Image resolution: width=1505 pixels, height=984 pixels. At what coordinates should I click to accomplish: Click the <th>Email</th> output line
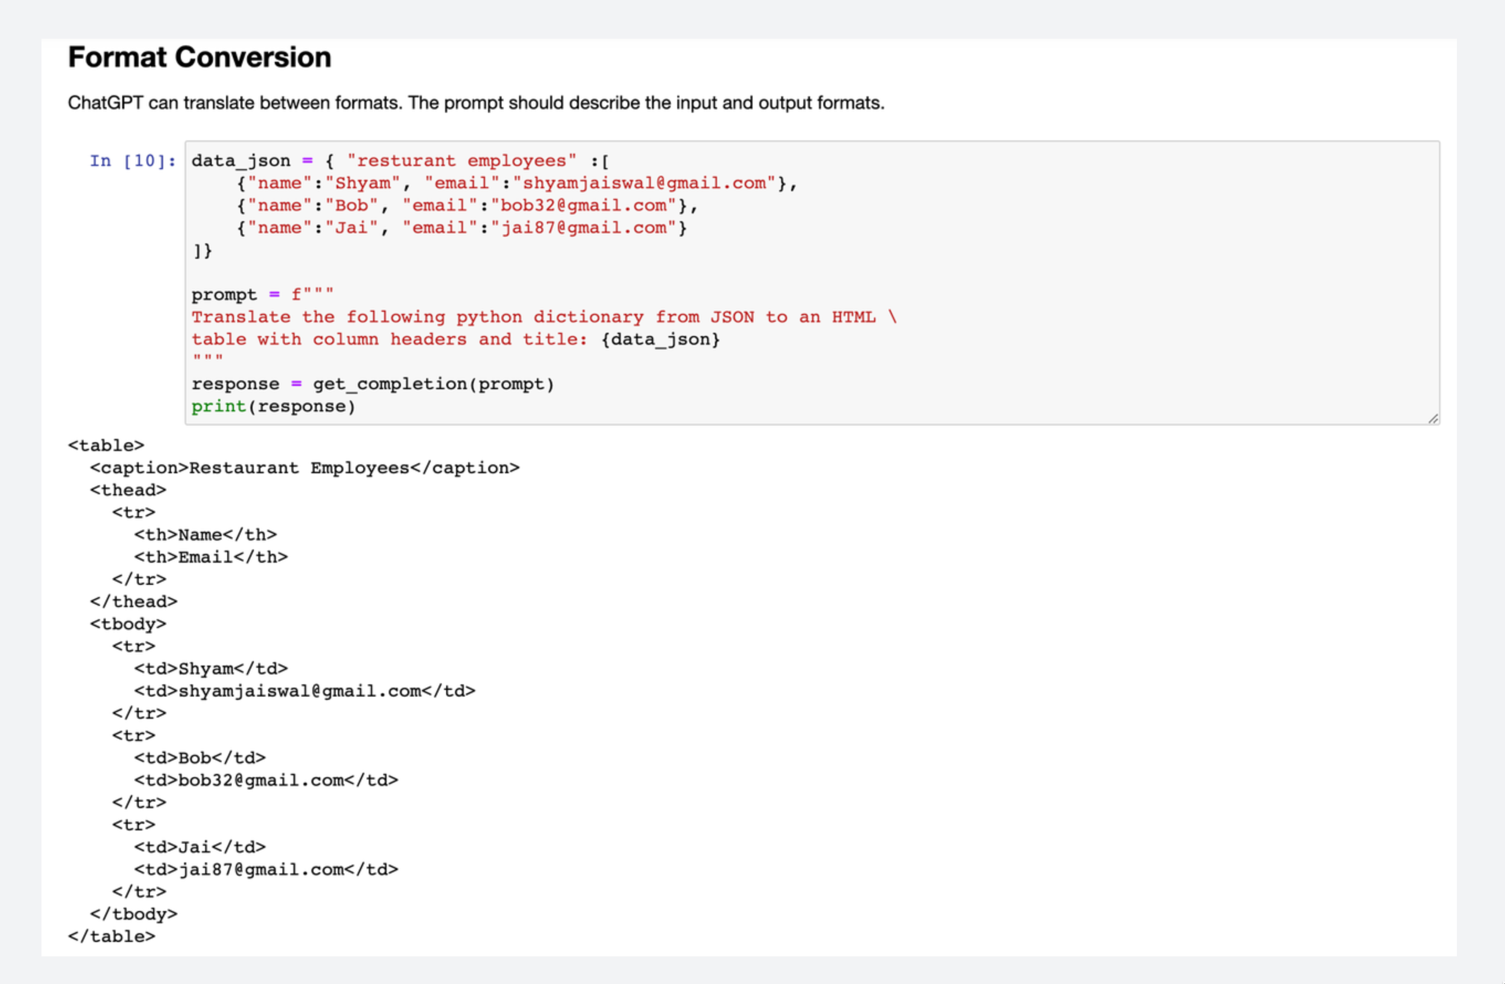pos(211,557)
